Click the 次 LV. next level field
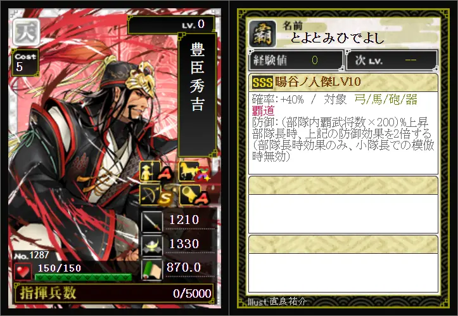 392,60
